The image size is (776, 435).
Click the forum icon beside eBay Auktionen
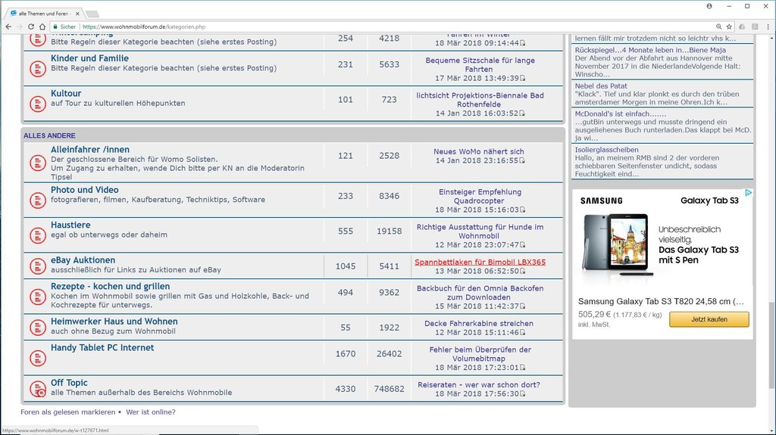[38, 266]
